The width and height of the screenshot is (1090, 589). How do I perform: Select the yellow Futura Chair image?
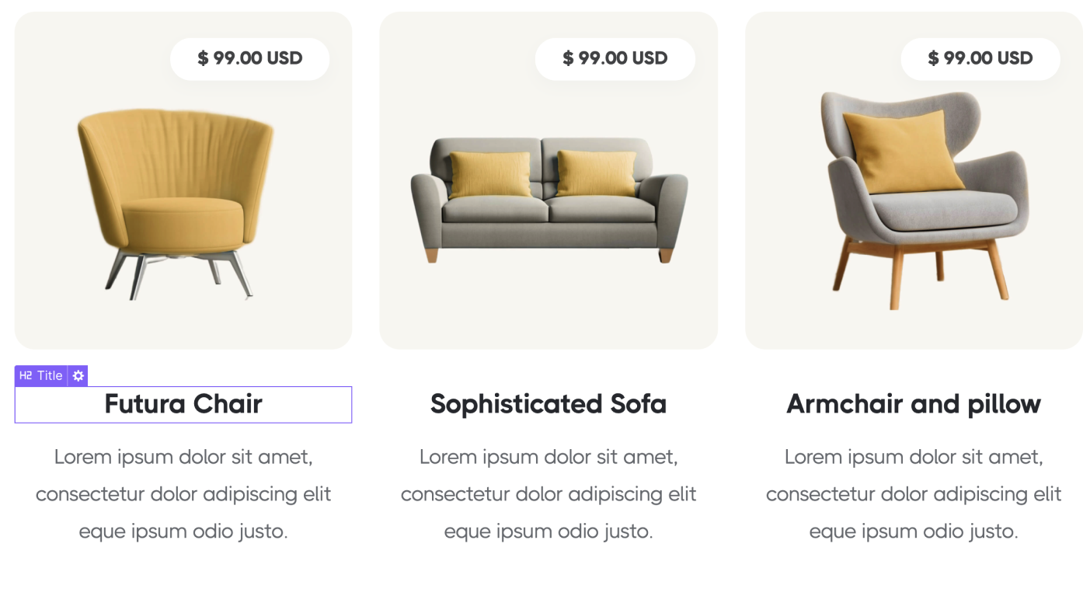point(177,202)
